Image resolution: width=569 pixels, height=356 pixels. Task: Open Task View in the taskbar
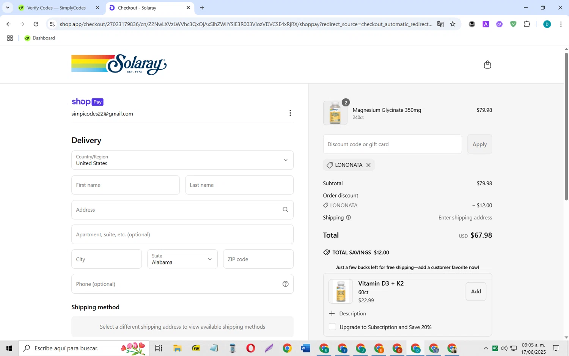[159, 348]
